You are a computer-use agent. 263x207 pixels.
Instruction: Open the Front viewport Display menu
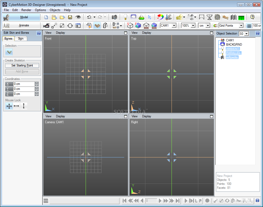pos(60,33)
